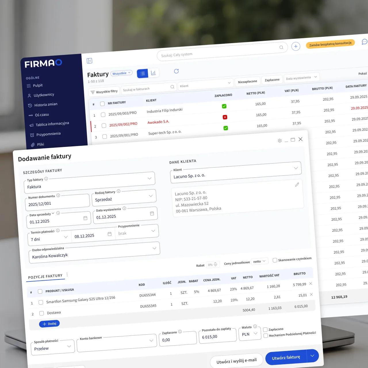
Task: Enable Skanowanie czytnikiem checkbox
Action: point(275,260)
